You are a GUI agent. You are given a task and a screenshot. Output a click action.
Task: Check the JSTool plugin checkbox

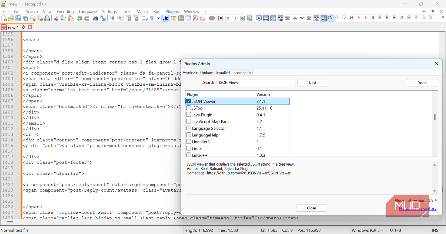[x=189, y=108]
